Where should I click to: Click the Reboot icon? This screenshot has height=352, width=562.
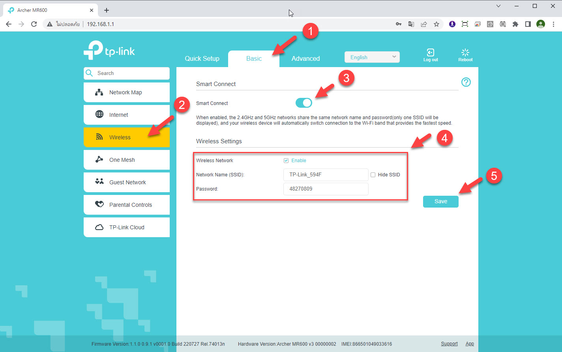465,52
